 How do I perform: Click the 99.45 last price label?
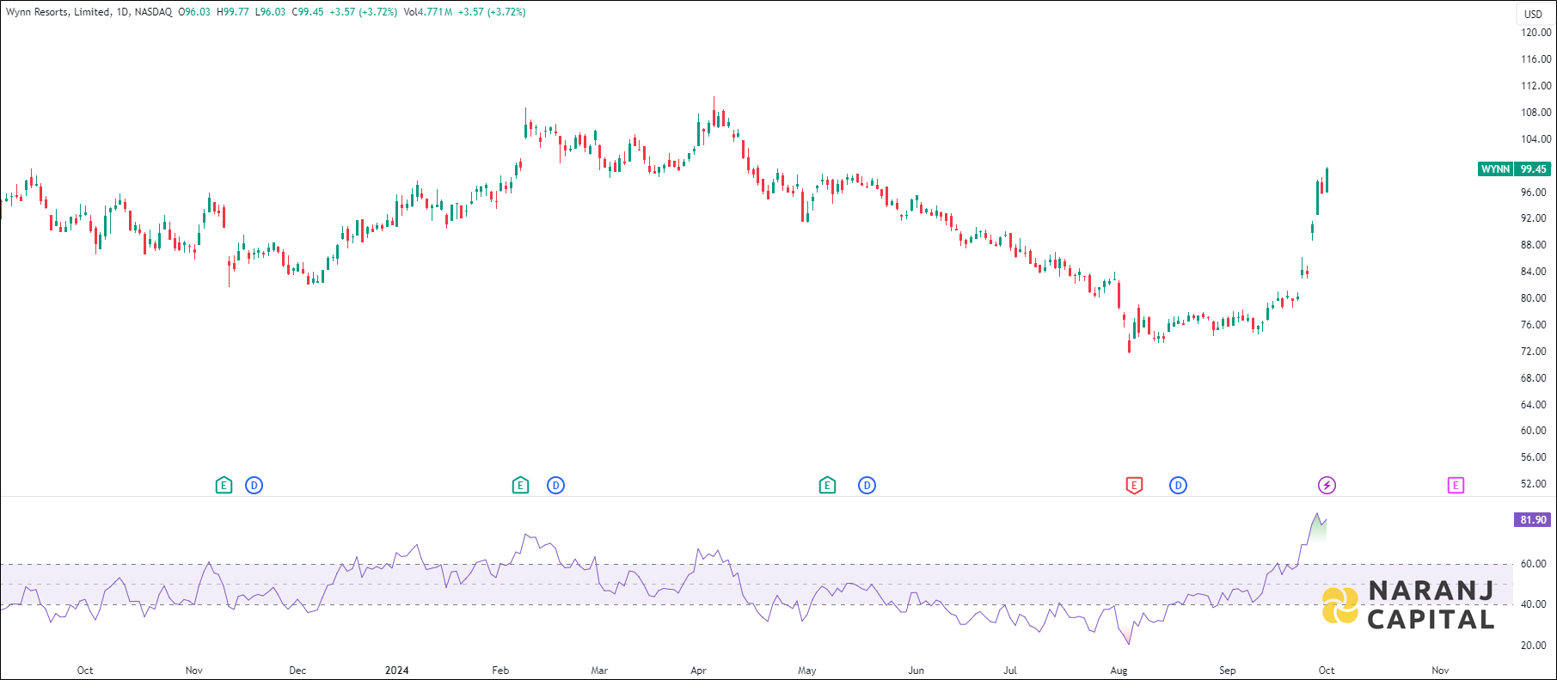[x=1533, y=169]
